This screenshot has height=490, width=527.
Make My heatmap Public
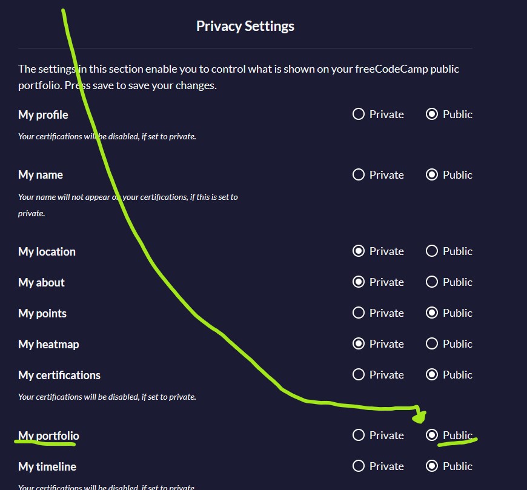click(431, 344)
